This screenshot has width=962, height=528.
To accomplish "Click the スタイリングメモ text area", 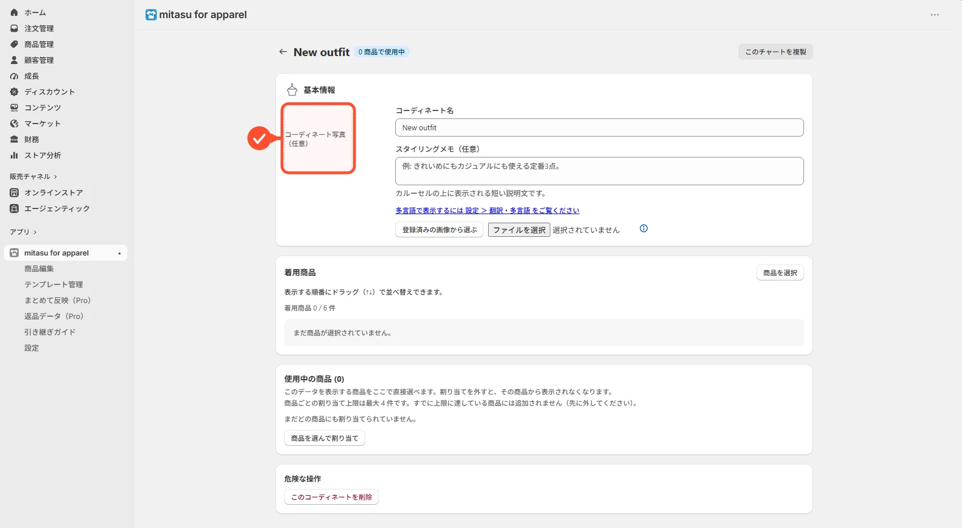I will 600,171.
